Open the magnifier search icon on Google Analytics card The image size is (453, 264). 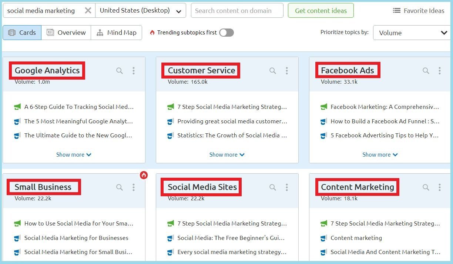tap(119, 70)
